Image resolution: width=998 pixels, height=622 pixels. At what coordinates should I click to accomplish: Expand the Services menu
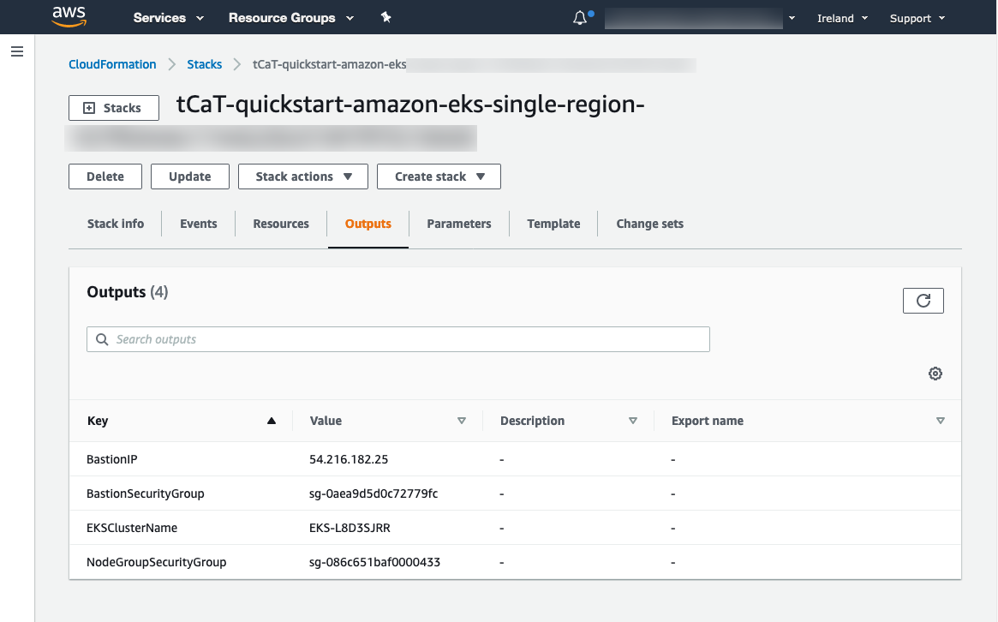click(x=169, y=18)
